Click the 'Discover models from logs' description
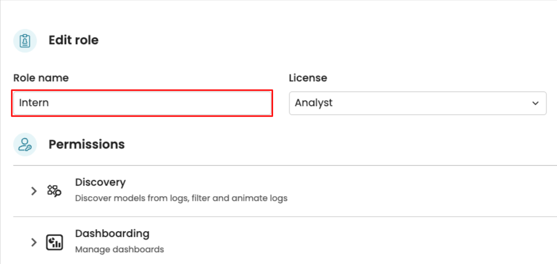Viewport: 557px width, 264px height. pyautogui.click(x=181, y=199)
